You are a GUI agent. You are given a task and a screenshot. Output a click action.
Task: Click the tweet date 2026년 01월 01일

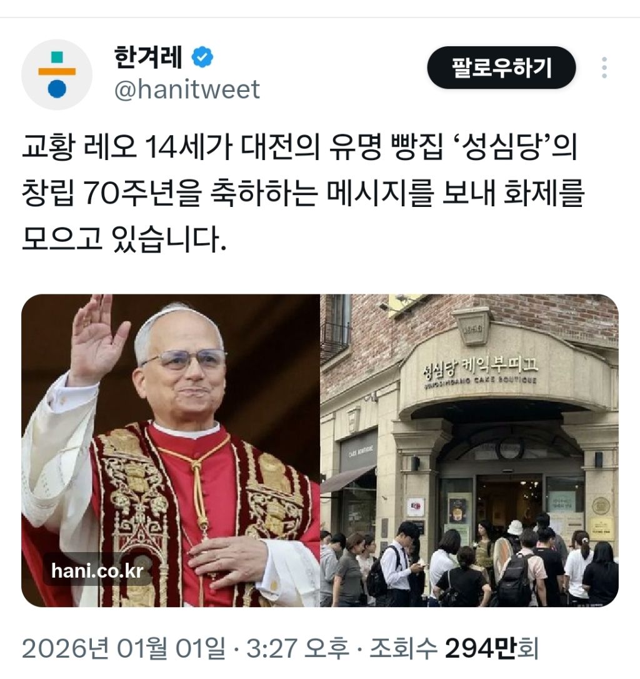(123, 649)
